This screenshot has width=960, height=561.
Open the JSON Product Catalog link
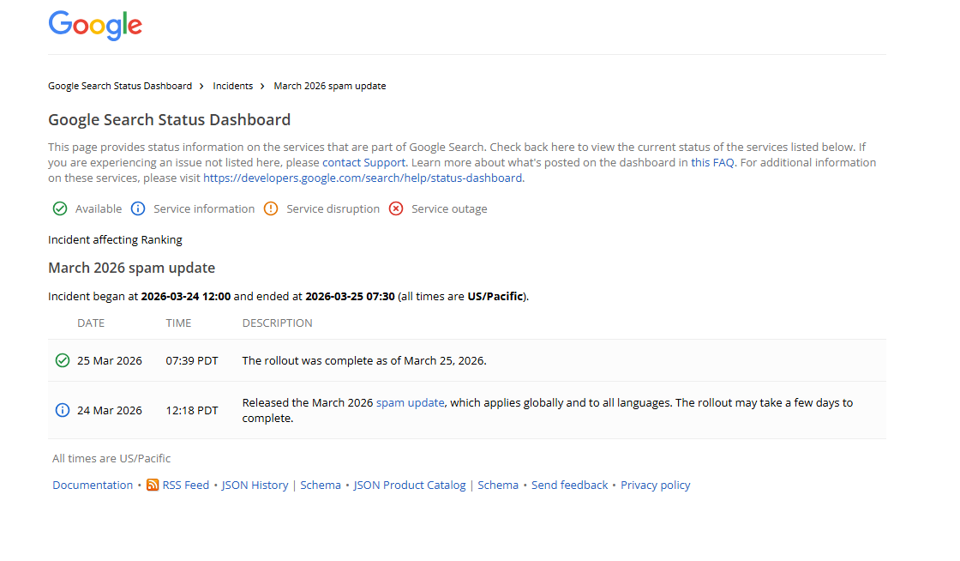[410, 485]
